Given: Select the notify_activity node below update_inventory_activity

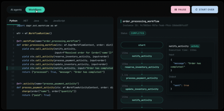Looking at the screenshot, I should (142, 100).
